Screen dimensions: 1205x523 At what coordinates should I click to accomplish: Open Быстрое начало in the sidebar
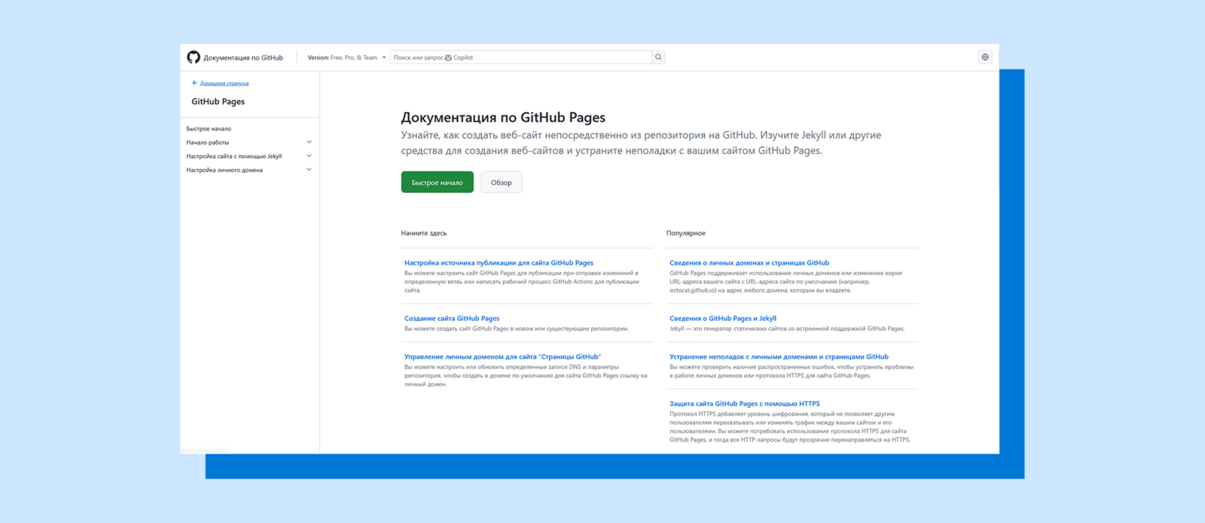(x=209, y=129)
